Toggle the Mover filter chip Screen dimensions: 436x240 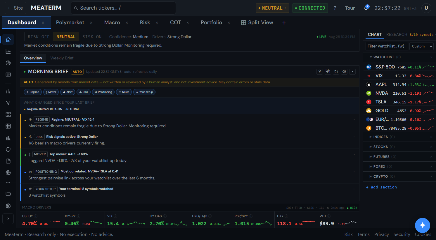coord(51,92)
